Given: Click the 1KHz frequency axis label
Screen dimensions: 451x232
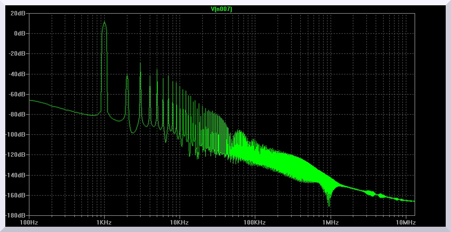Looking at the screenshot, I should 104,222.
